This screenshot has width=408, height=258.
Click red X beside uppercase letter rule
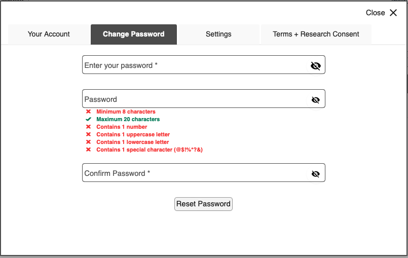point(89,134)
